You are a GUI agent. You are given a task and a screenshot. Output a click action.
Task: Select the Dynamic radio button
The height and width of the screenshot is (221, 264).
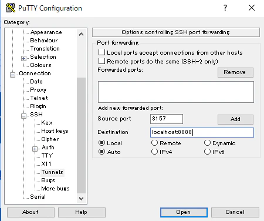coord(207,143)
